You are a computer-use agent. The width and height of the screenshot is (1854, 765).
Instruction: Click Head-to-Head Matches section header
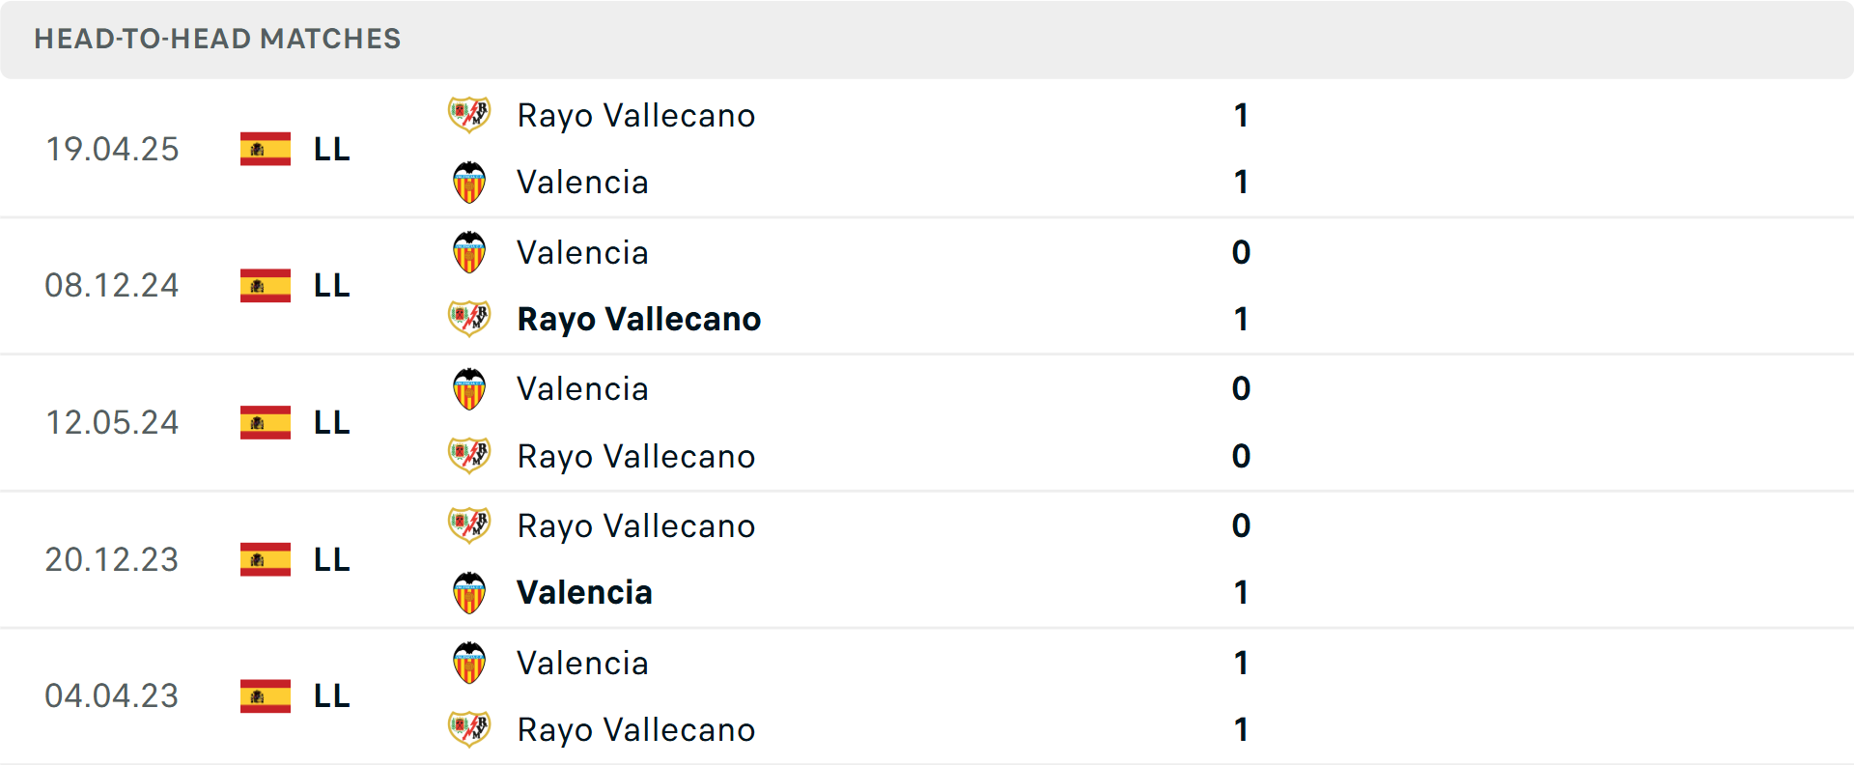(217, 39)
